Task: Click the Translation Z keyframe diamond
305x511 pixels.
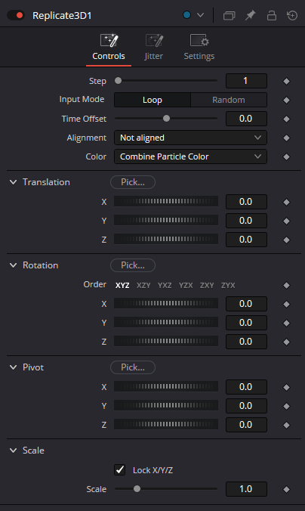Action: [286, 240]
